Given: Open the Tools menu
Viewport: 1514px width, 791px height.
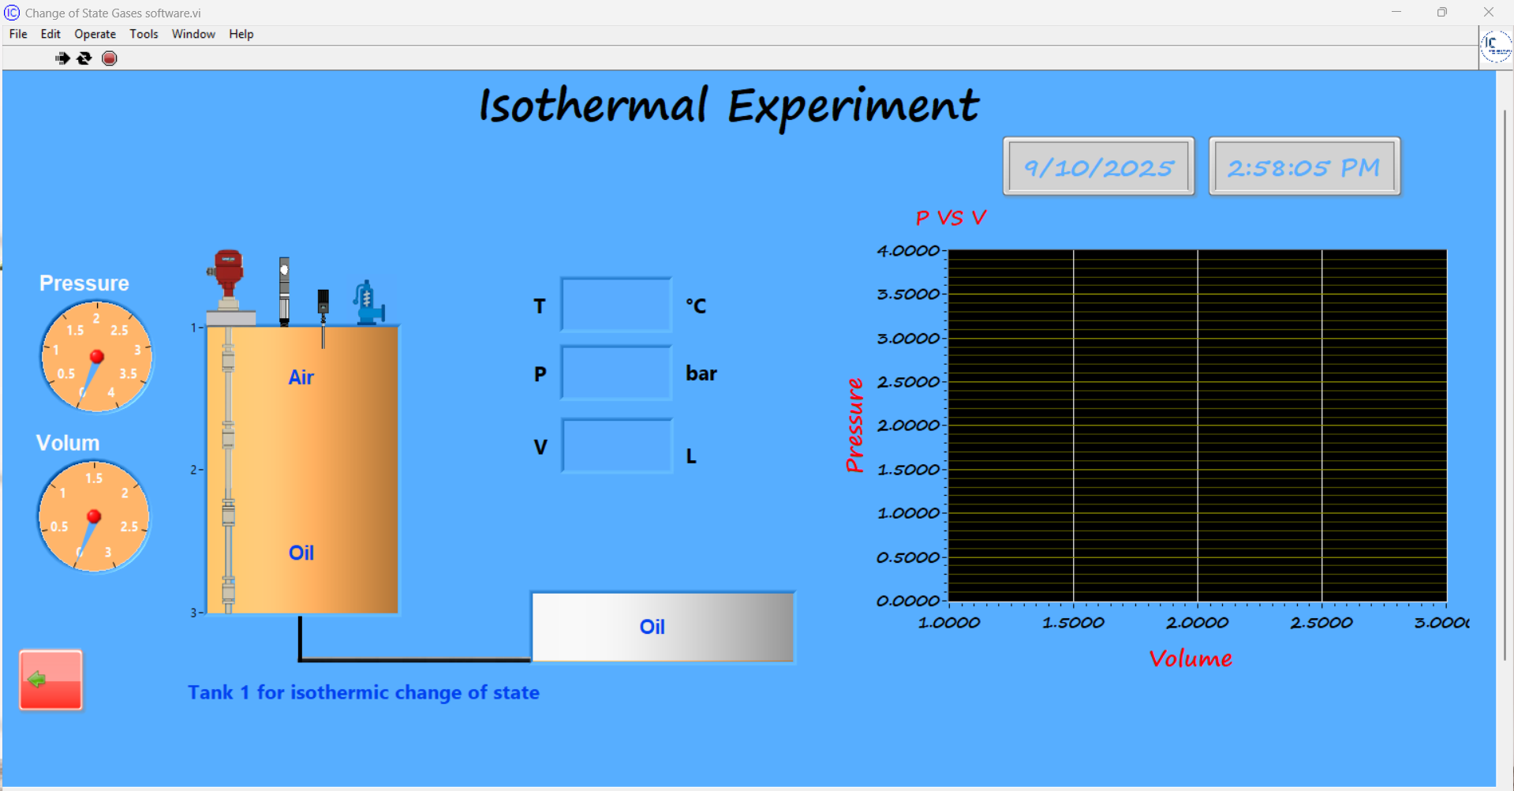Looking at the screenshot, I should [x=144, y=34].
